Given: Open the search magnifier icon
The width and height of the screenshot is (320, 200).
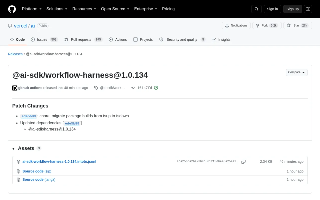Looking at the screenshot, I should coord(256,9).
